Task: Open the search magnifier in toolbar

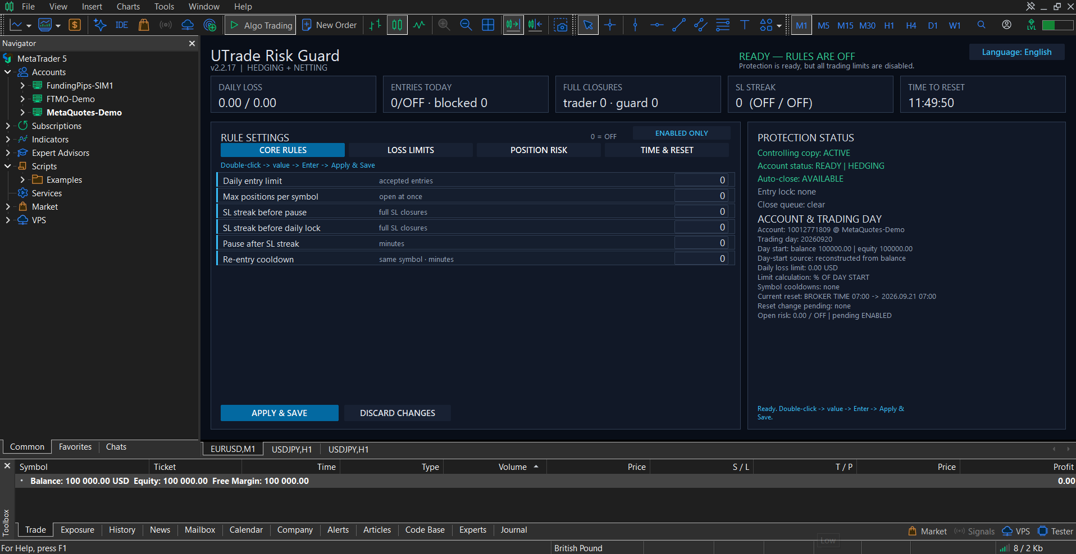Action: coord(981,25)
